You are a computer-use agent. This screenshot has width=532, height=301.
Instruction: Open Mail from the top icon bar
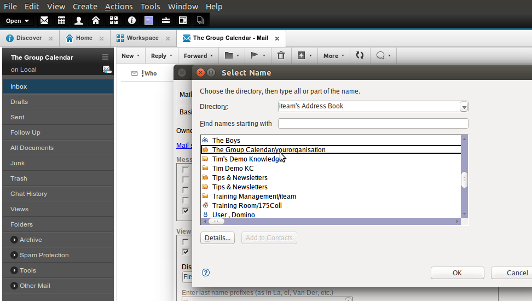click(x=44, y=21)
